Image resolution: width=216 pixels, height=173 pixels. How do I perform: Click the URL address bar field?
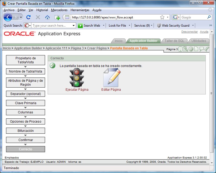pos(115,17)
